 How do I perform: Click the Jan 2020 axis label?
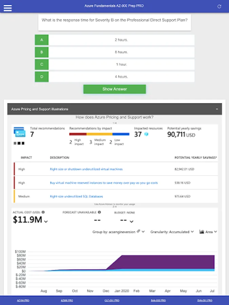point(122,291)
